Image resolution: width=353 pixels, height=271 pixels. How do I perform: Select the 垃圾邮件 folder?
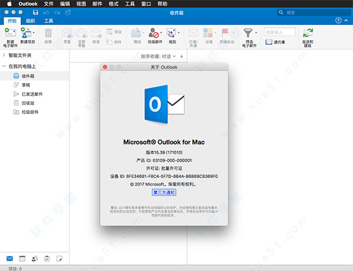(x=35, y=112)
